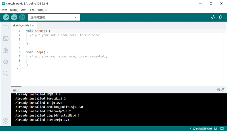
Task: Start debugging with the debug button
Action: (22, 17)
